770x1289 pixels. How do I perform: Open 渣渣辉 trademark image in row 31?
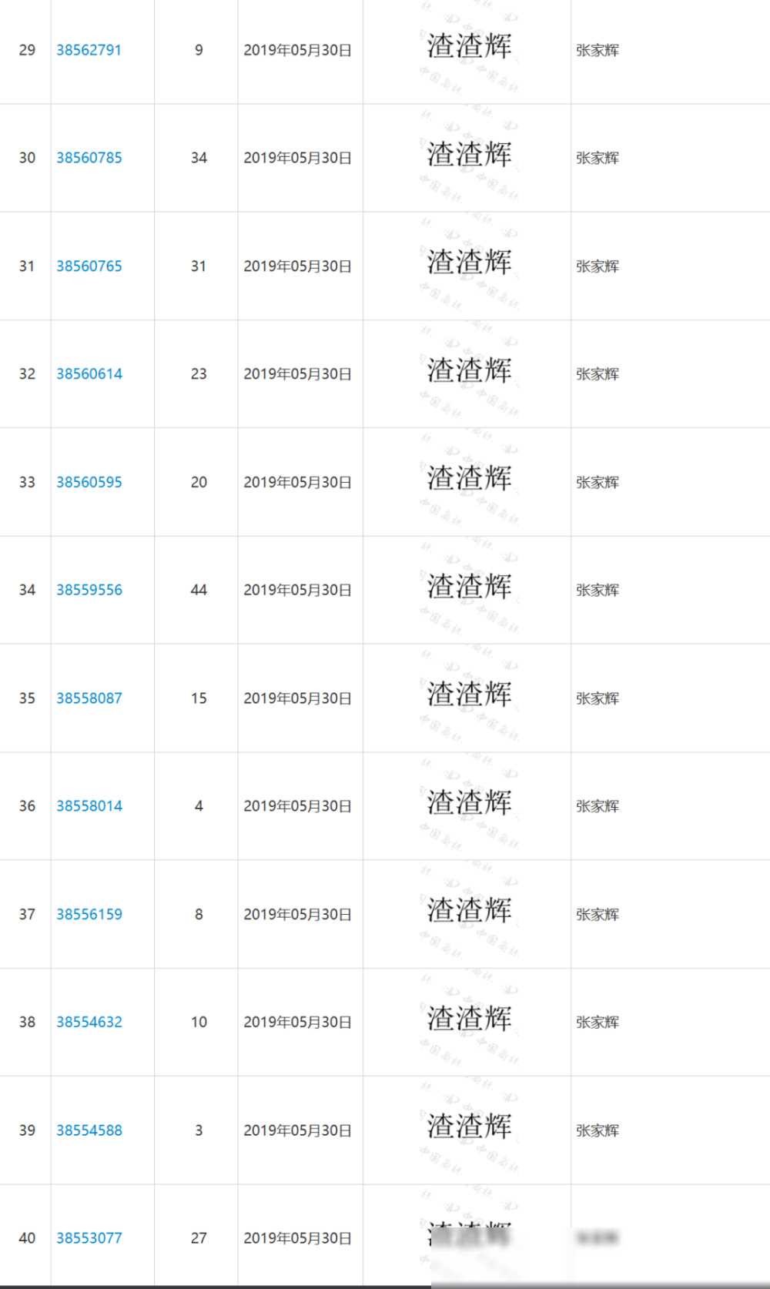[469, 263]
